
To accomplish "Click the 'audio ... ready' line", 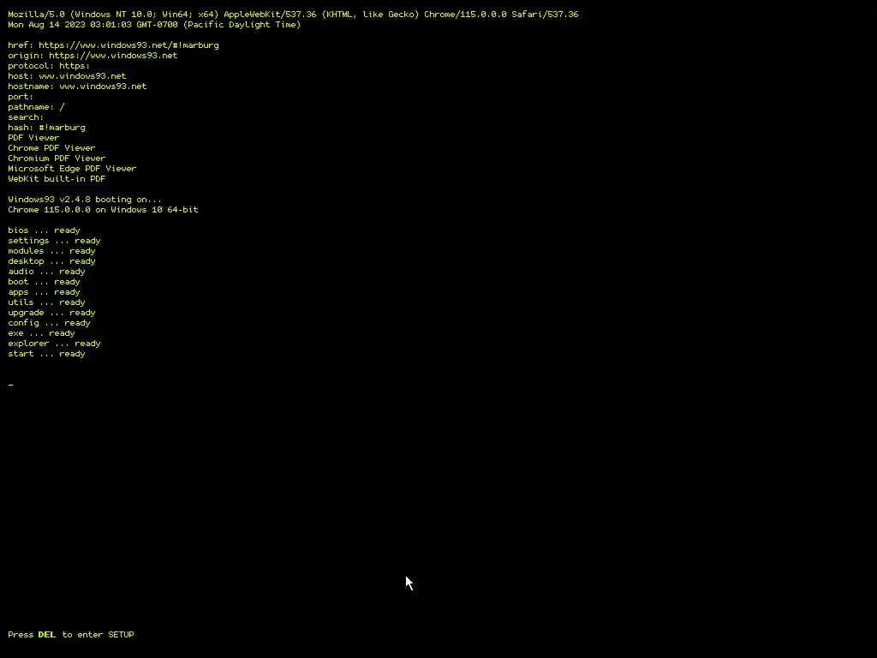I will pos(46,272).
